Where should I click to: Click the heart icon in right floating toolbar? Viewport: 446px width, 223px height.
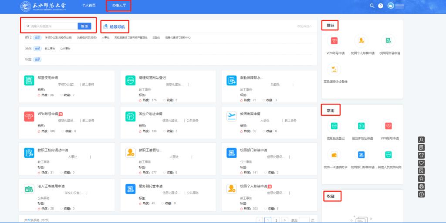(x=421, y=163)
